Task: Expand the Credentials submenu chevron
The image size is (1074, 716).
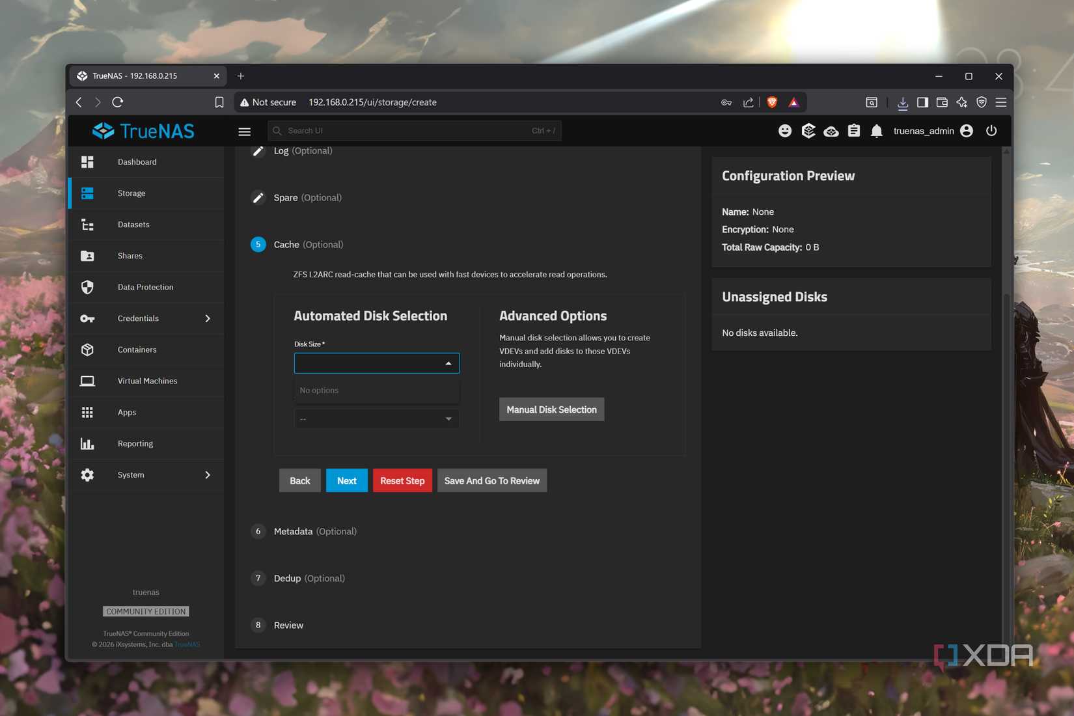Action: pos(208,318)
